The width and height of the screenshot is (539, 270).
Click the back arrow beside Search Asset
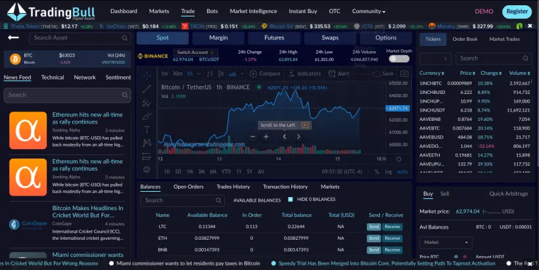(x=13, y=37)
